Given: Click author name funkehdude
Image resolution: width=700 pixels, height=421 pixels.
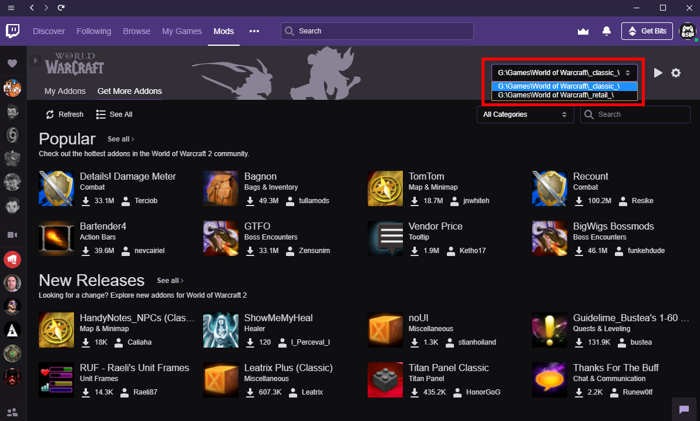Looking at the screenshot, I should pos(646,251).
